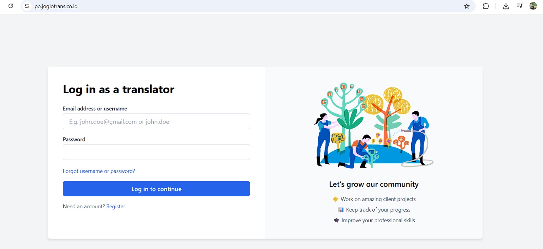Click the Log in to continue button
The width and height of the screenshot is (543, 249).
[156, 189]
